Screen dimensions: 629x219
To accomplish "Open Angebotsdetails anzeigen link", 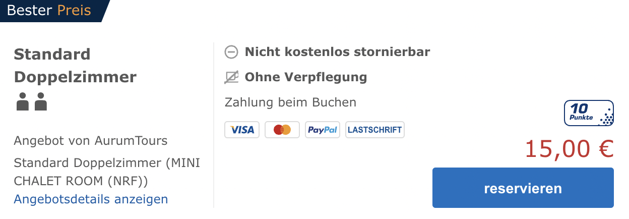I will tap(91, 199).
